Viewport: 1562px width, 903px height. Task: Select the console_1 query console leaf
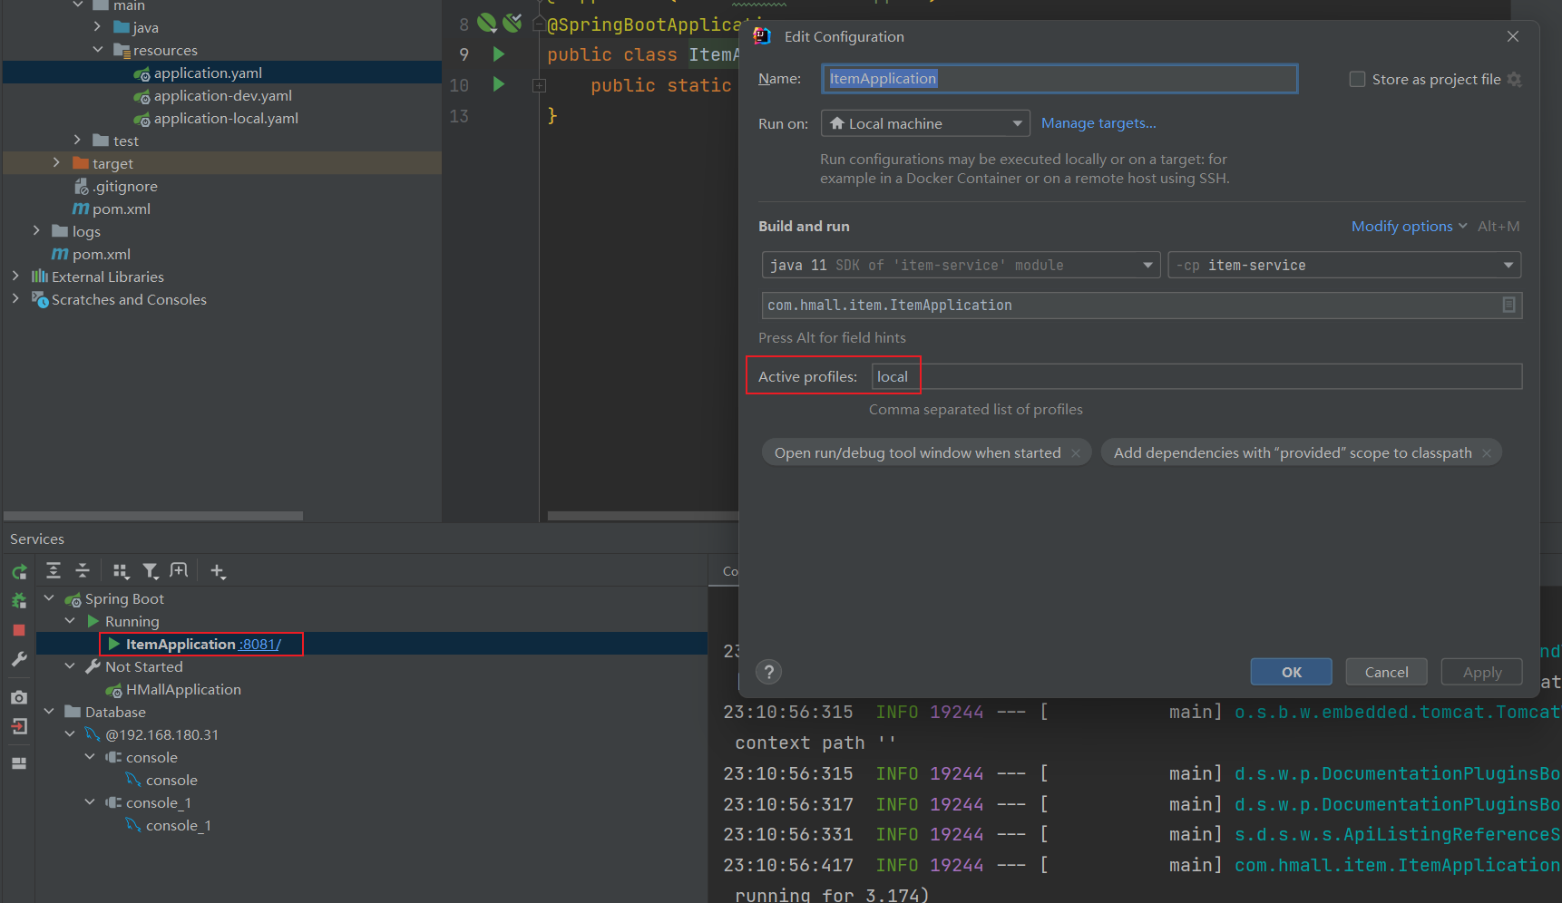(x=179, y=825)
